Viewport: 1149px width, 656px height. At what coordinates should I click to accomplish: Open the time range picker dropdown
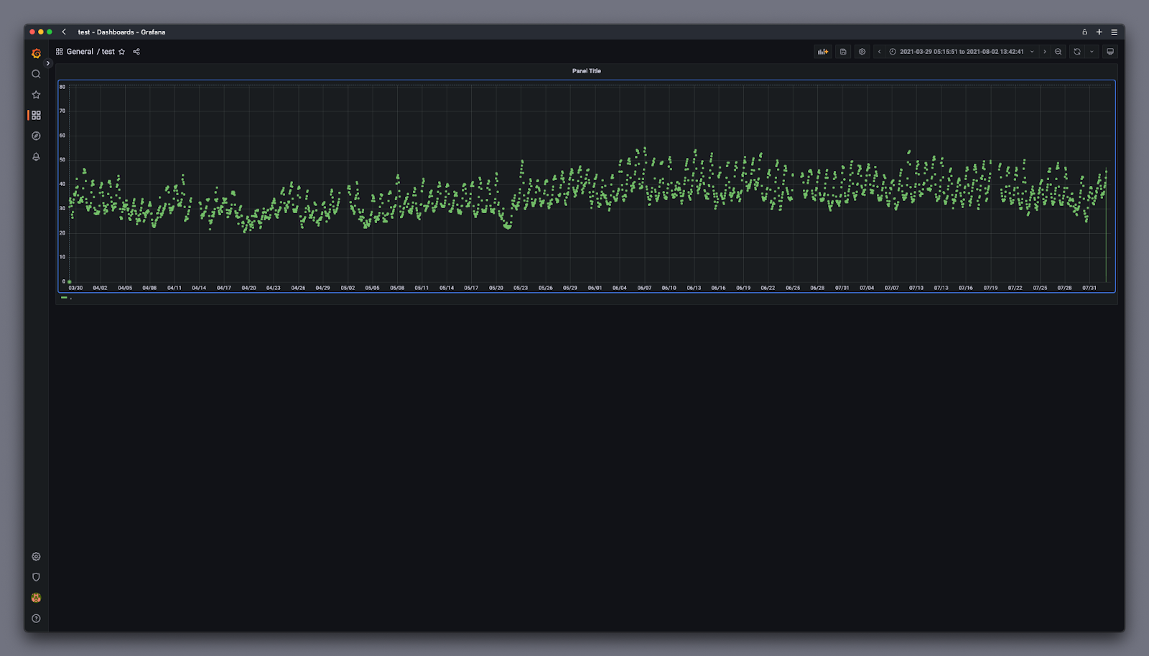pos(961,52)
